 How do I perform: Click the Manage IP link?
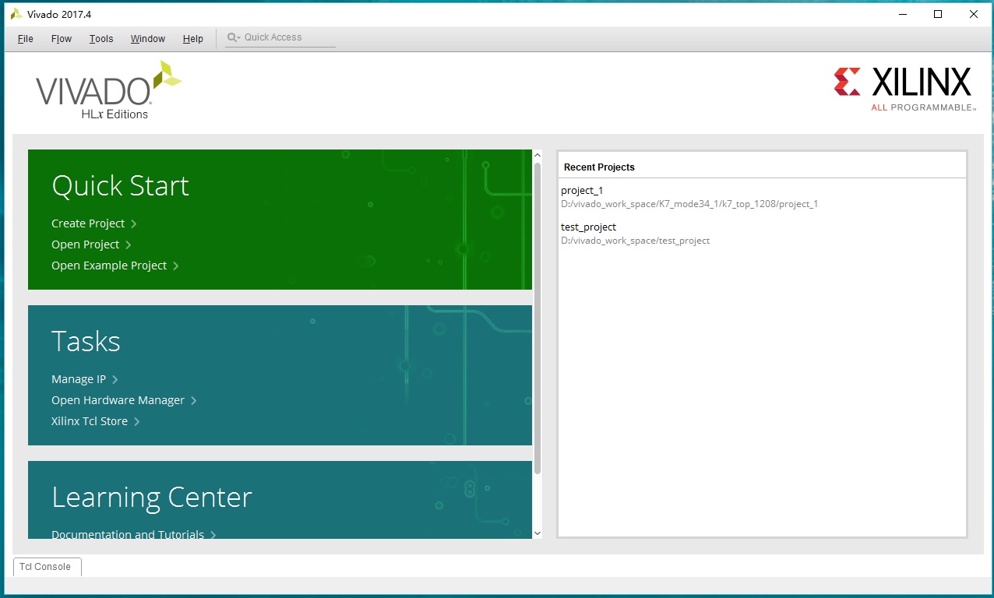(x=79, y=379)
